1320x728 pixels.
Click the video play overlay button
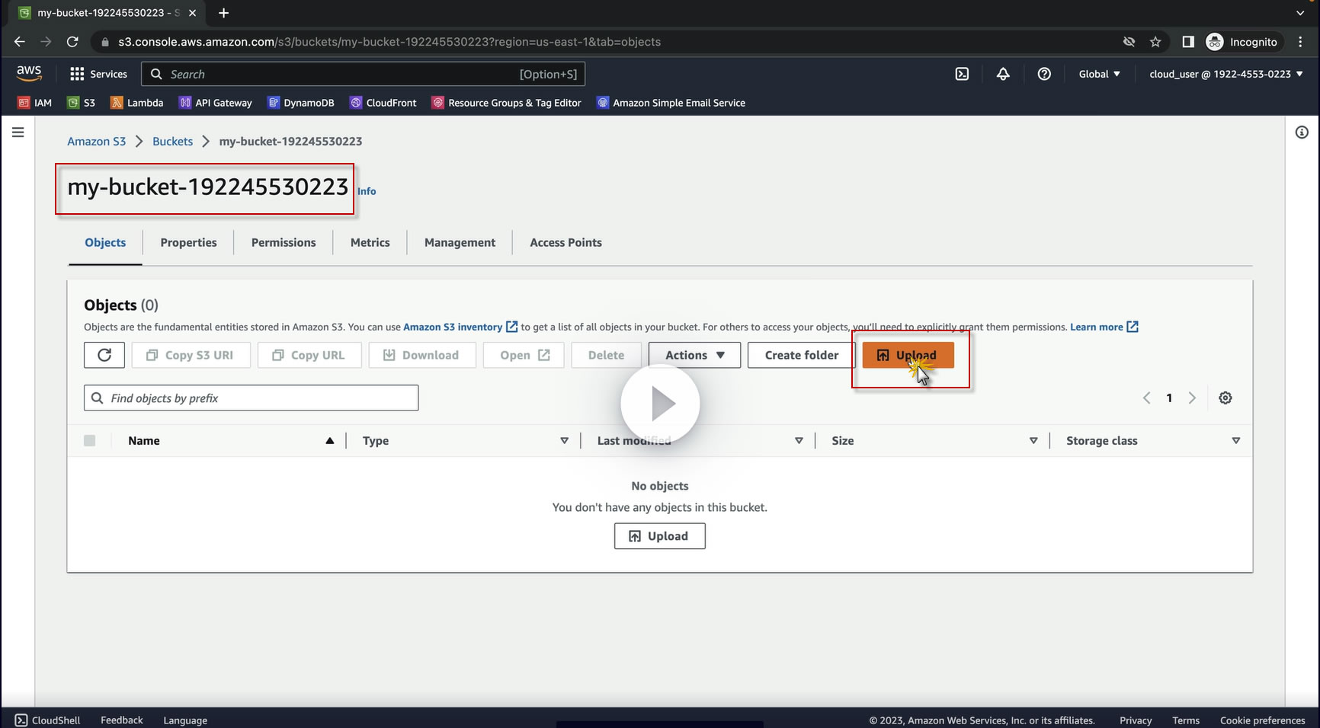click(660, 404)
